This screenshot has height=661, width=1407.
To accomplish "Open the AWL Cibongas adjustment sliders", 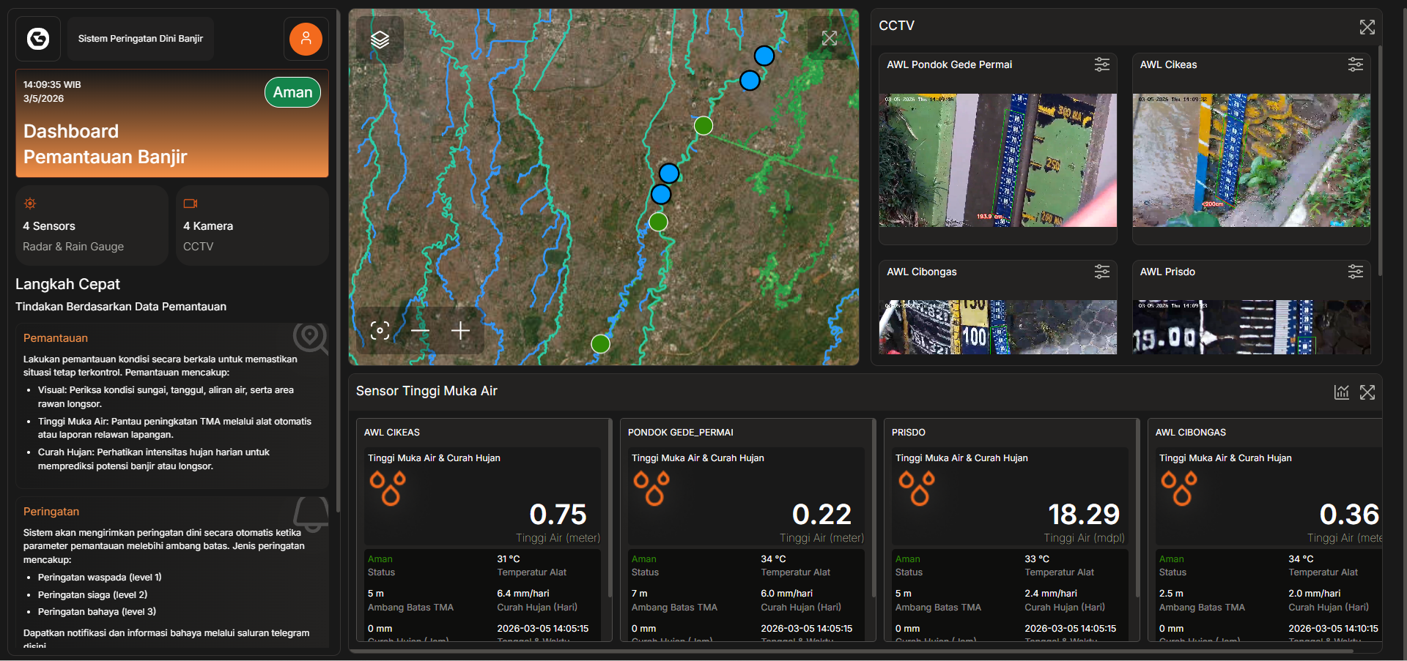I will [1101, 272].
